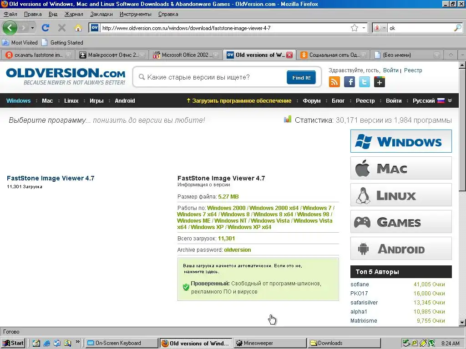Open the back/forward history dropdown arrow
The height and width of the screenshot is (349, 466).
pos(32,28)
